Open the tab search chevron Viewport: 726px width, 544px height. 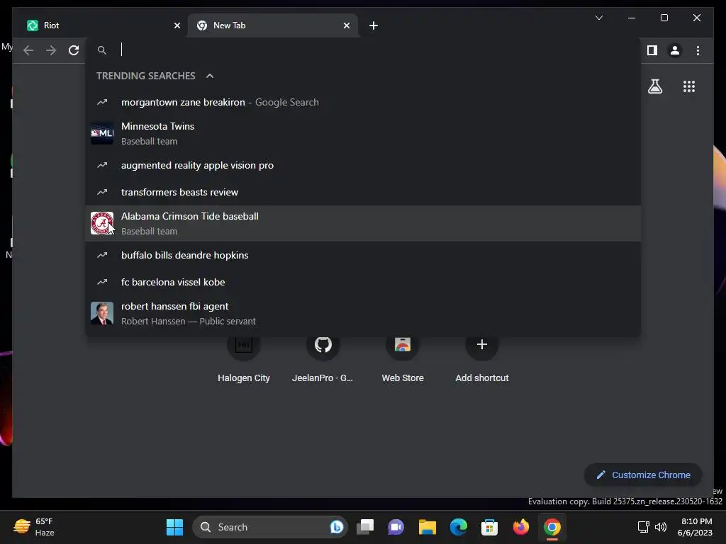[598, 18]
